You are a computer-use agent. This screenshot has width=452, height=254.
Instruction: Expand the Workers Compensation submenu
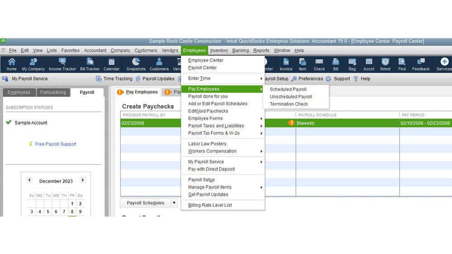coord(223,151)
